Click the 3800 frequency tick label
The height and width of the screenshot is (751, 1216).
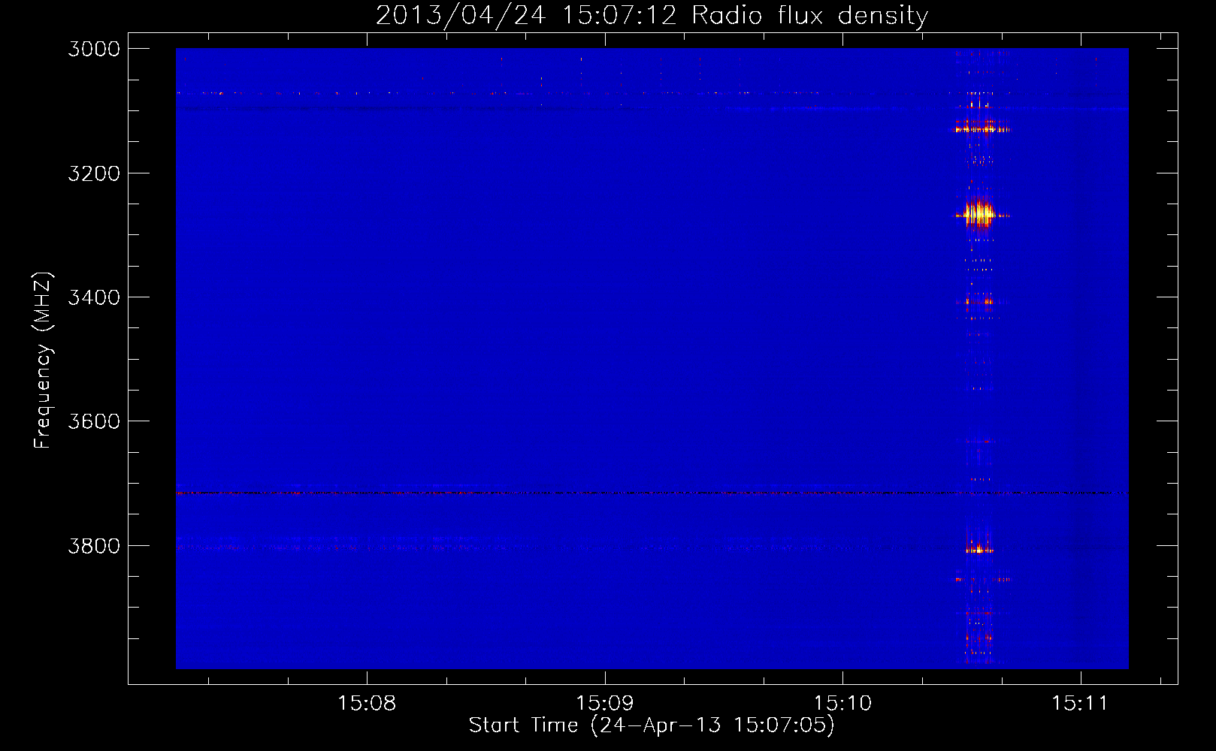(94, 545)
